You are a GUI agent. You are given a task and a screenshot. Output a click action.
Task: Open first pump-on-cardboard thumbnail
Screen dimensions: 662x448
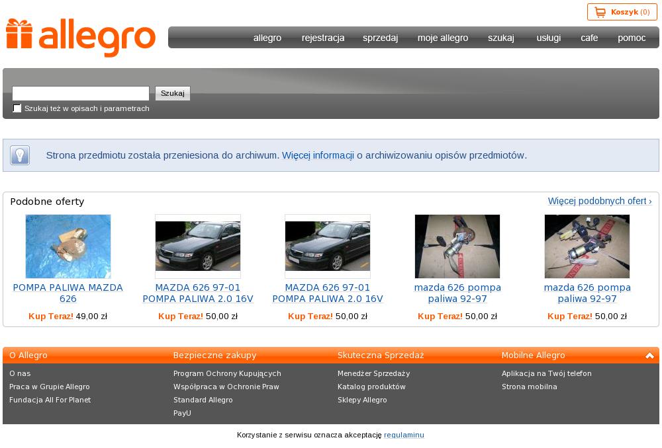pos(457,246)
